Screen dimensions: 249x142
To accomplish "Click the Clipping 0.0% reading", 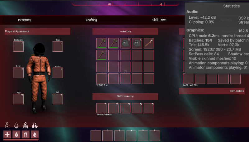I will pyautogui.click(x=201, y=22).
